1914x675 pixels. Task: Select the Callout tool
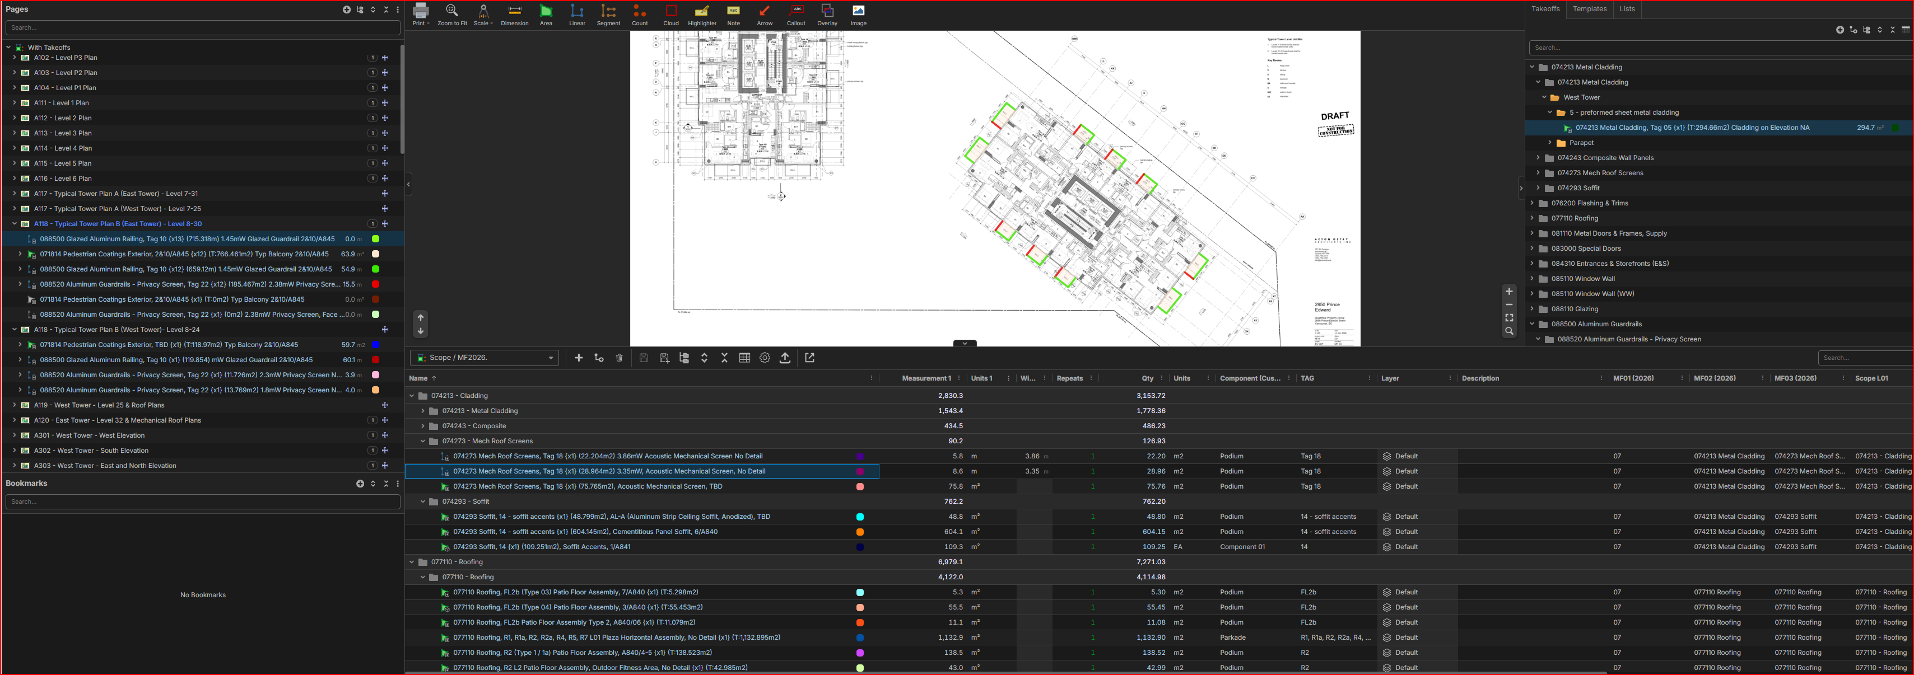pos(796,15)
